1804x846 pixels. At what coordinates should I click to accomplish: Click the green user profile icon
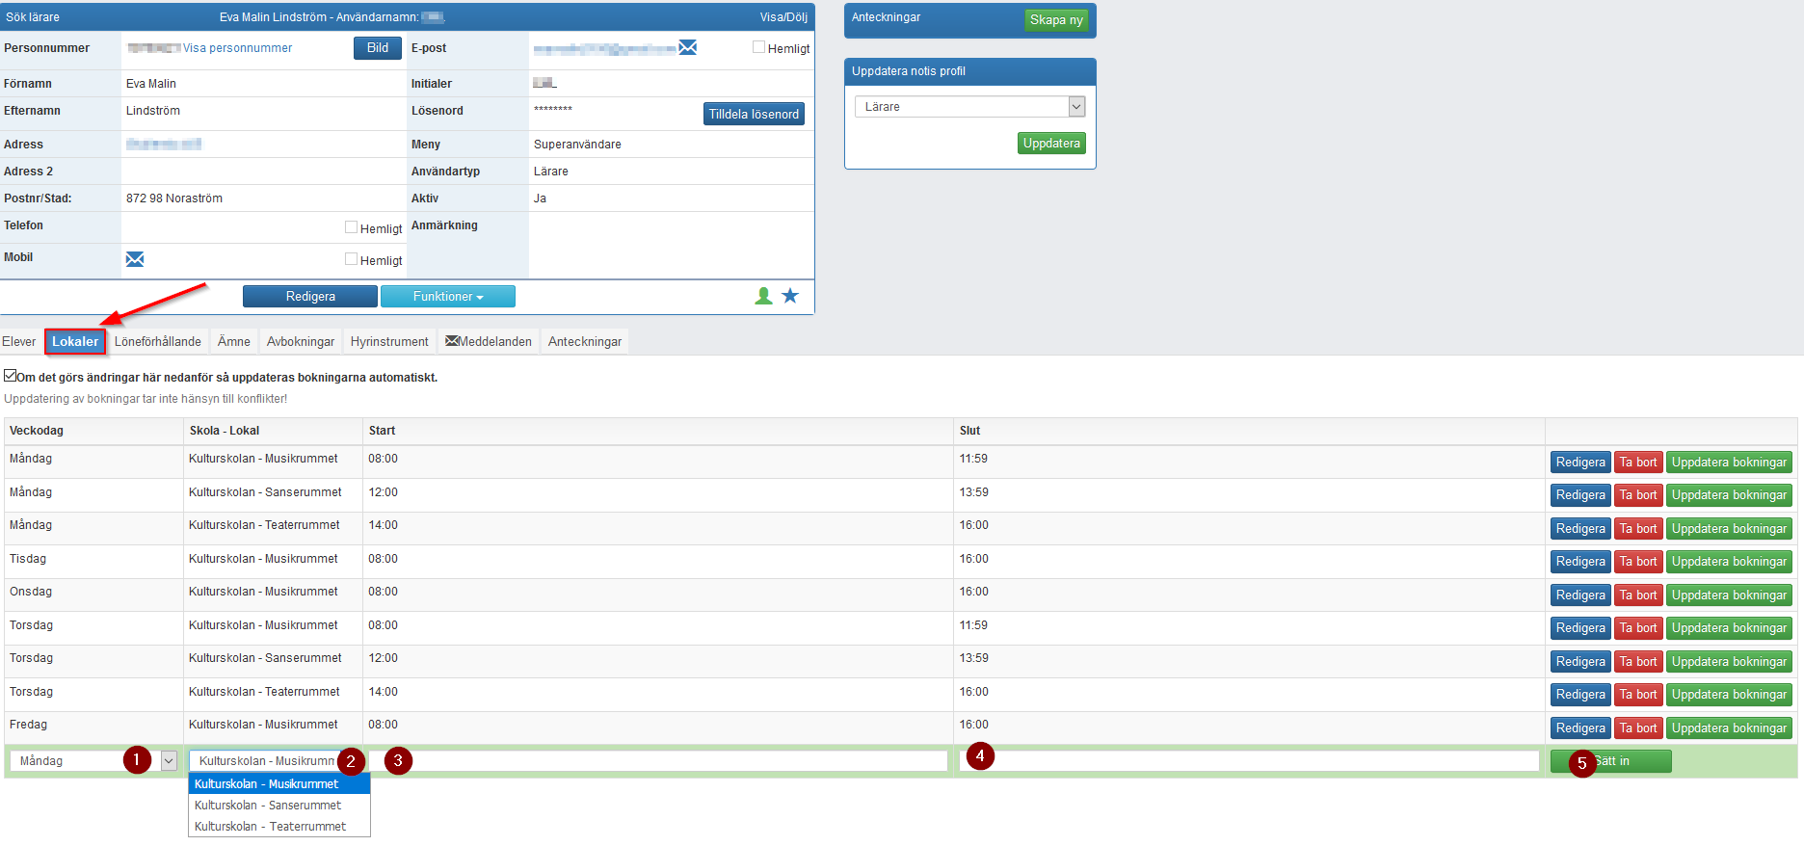(x=763, y=296)
